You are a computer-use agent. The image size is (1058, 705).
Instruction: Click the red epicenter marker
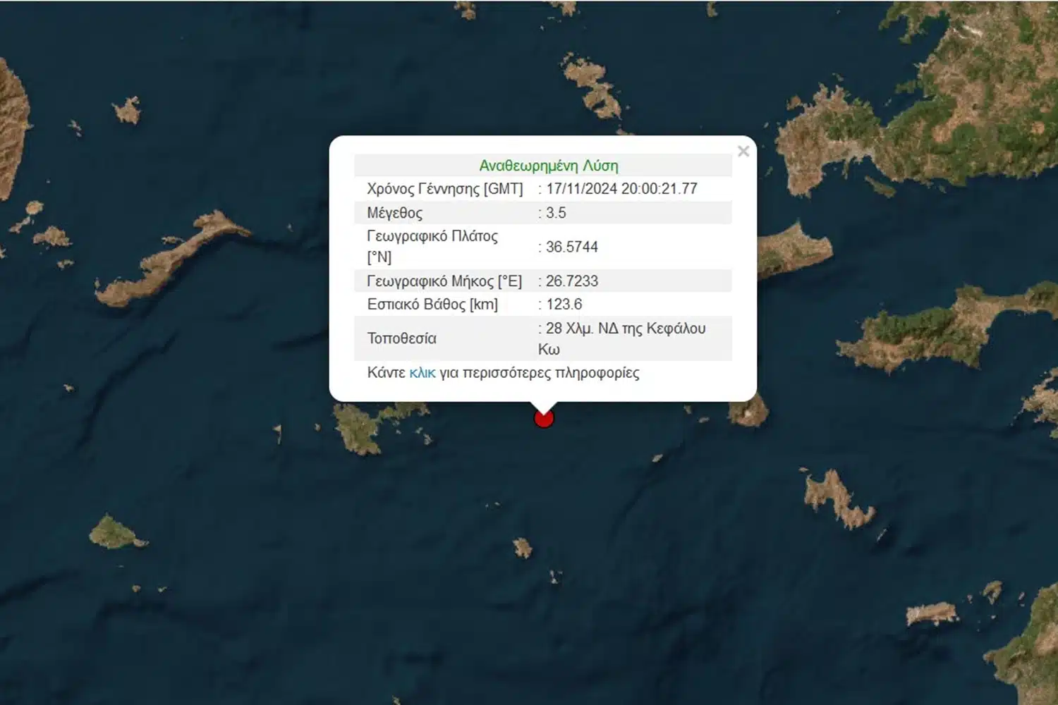pos(544,419)
